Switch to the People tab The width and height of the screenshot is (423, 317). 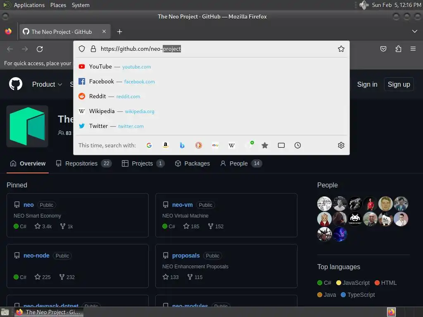(241, 163)
